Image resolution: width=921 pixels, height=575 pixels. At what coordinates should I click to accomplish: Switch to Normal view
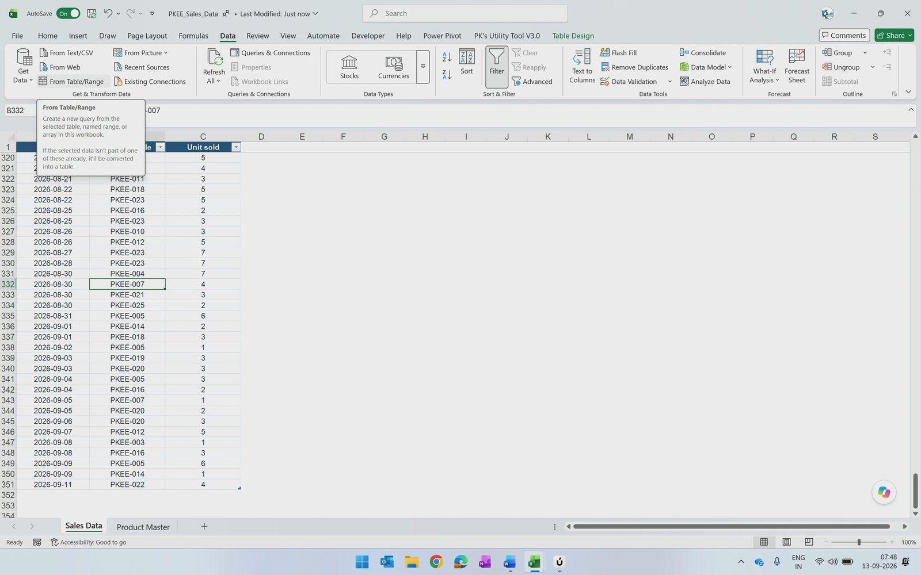tap(764, 542)
